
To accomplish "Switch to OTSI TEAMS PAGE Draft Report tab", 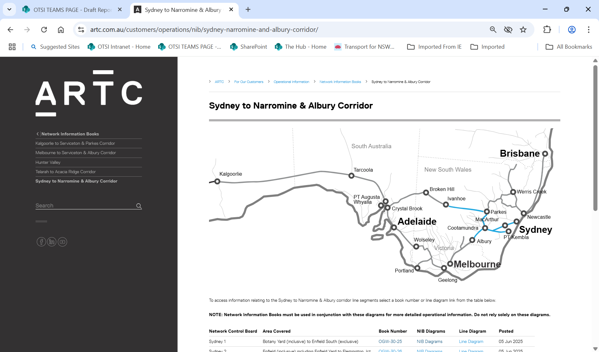I will [72, 10].
